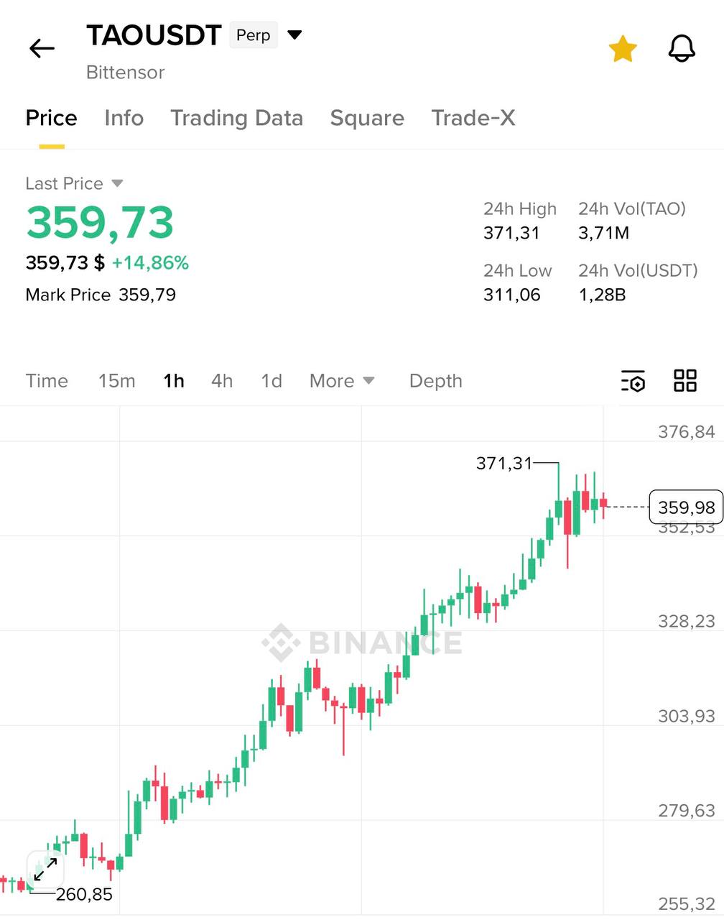Expand the TAOUSDT pair selector arrow
Viewport: 724px width, 920px height.
pos(294,34)
